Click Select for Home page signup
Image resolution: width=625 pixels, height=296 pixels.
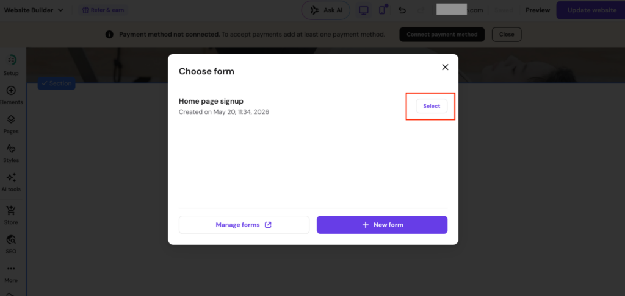432,106
